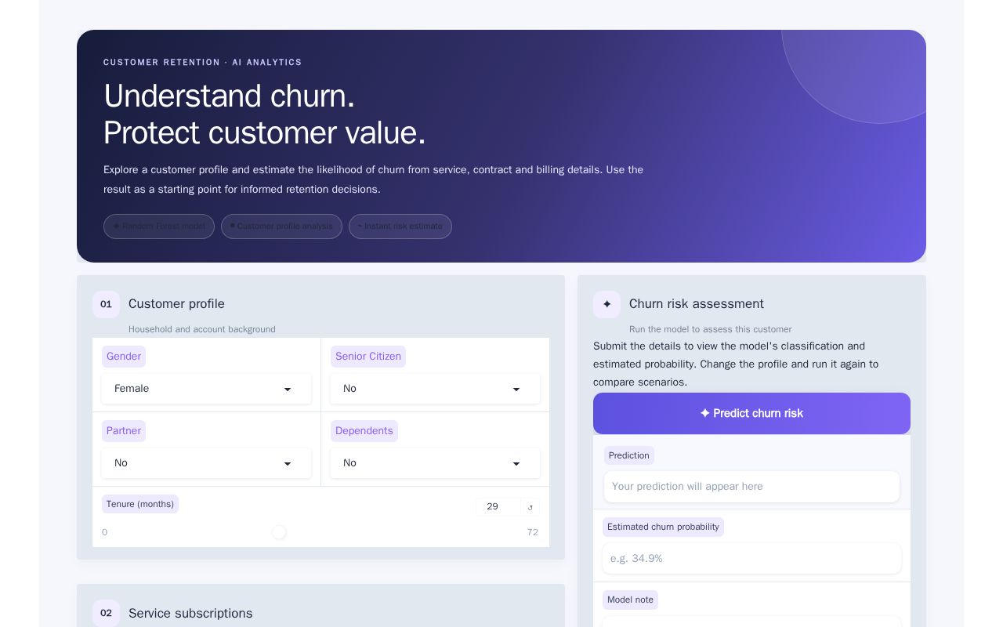Run the Predict churn risk button

point(751,413)
